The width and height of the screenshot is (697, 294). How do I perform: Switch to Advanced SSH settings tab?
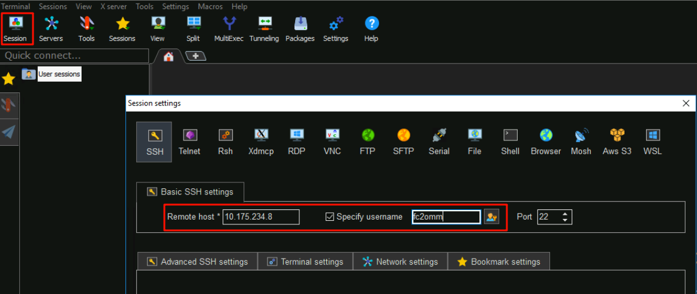click(197, 262)
